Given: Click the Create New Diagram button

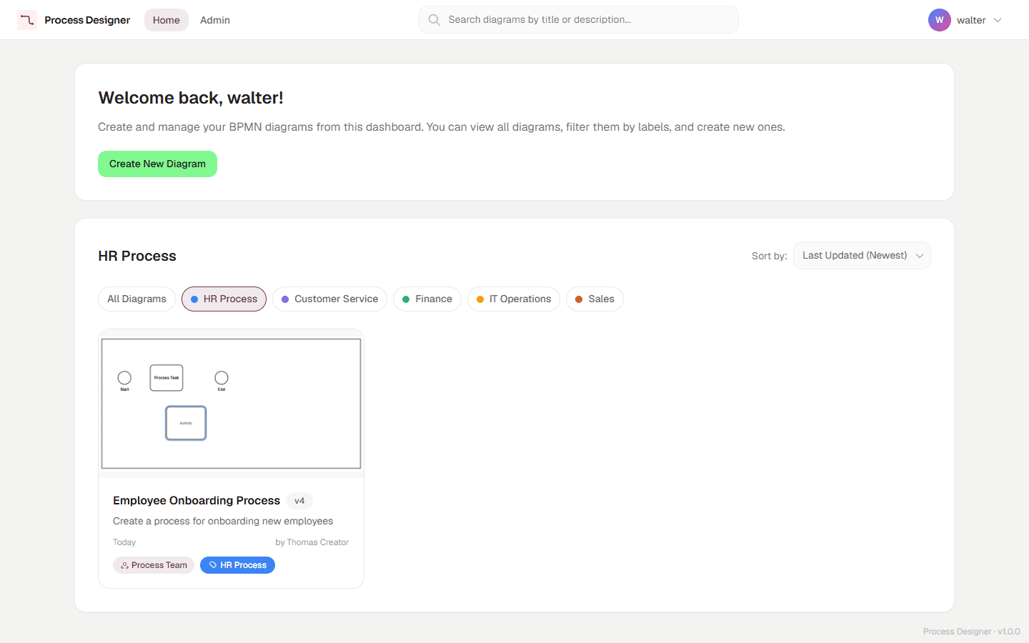Looking at the screenshot, I should click(x=157, y=164).
